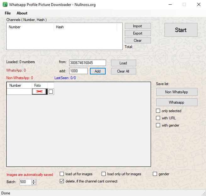
Task: Enable the only selected checkbox
Action: (158, 111)
